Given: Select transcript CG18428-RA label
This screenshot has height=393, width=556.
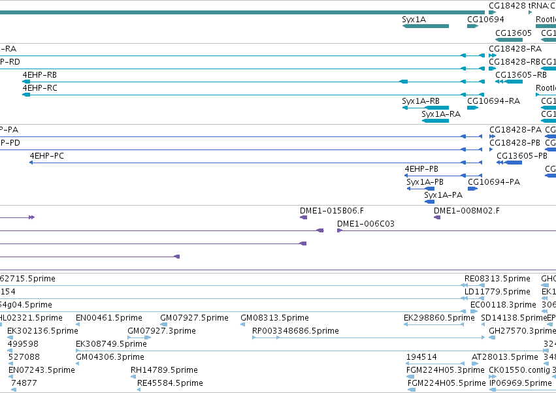Looking at the screenshot, I should (x=515, y=49).
